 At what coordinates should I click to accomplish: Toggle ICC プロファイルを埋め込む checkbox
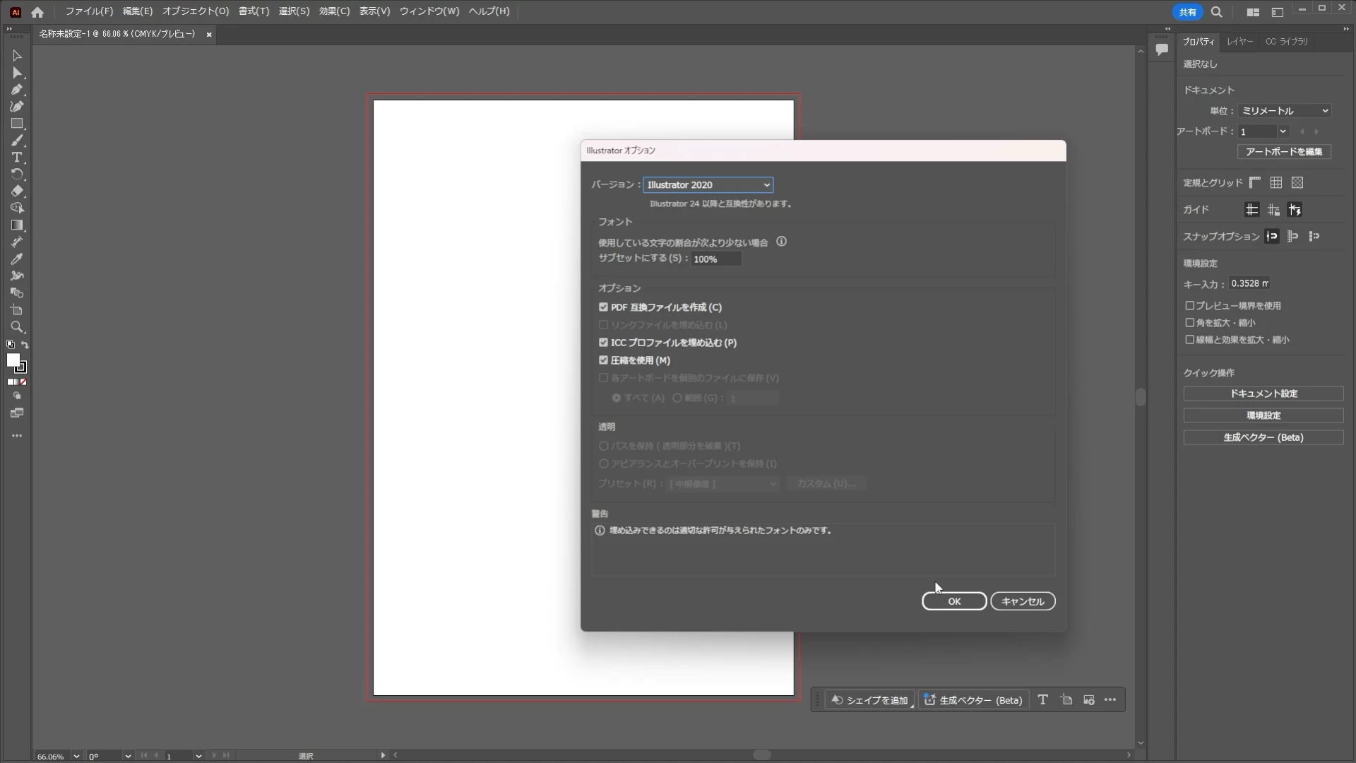tap(604, 343)
